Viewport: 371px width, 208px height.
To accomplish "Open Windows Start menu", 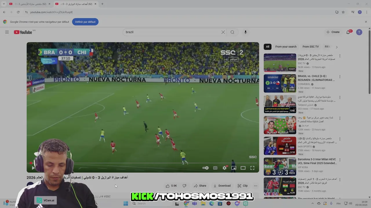I will (x=126, y=203).
